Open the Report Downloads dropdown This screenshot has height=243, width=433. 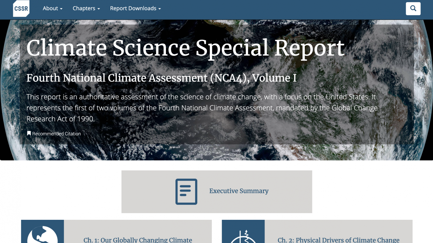[135, 9]
